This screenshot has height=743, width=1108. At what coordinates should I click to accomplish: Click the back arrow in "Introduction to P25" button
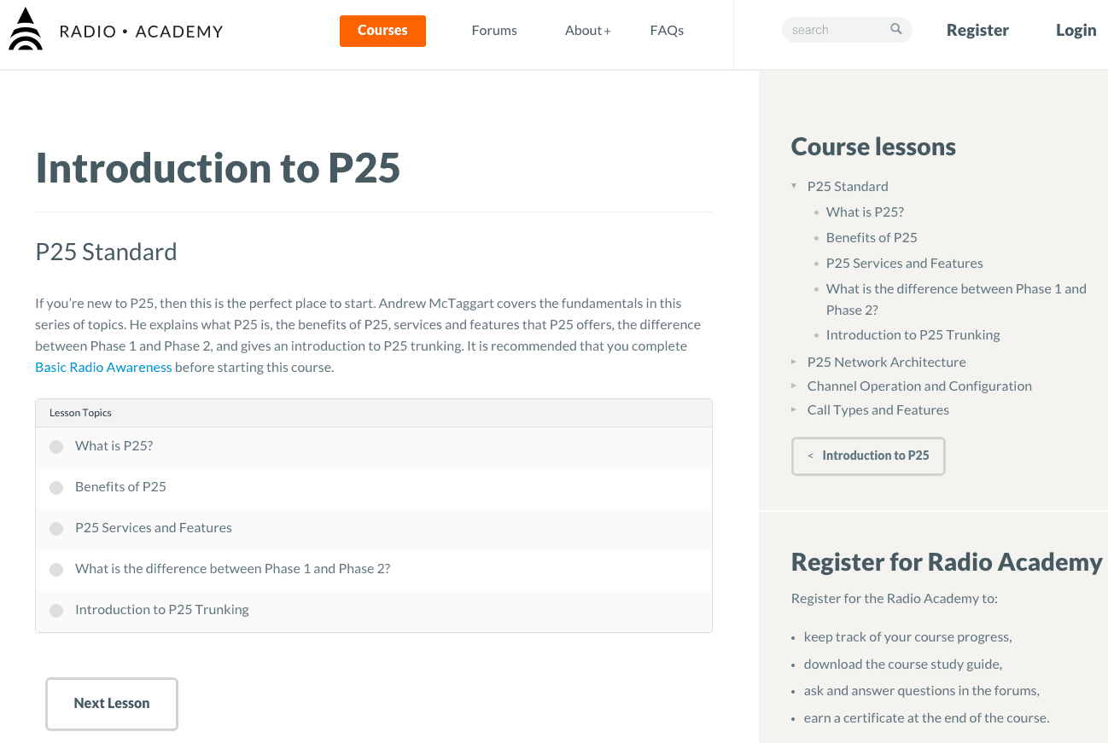point(809,456)
